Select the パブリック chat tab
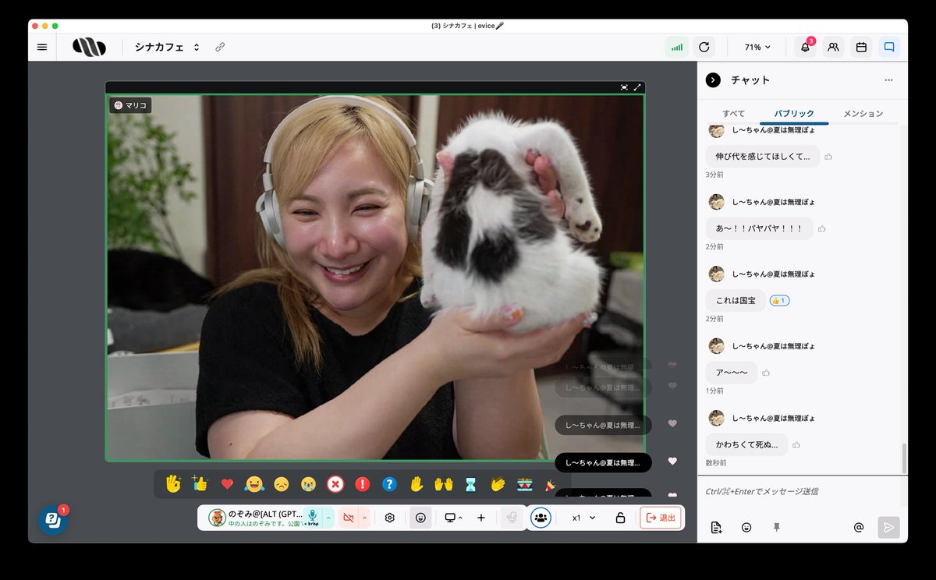This screenshot has width=936, height=580. [794, 113]
